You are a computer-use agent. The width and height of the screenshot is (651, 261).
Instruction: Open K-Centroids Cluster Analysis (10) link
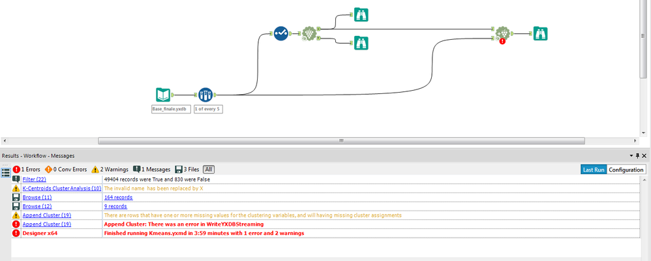(x=62, y=189)
